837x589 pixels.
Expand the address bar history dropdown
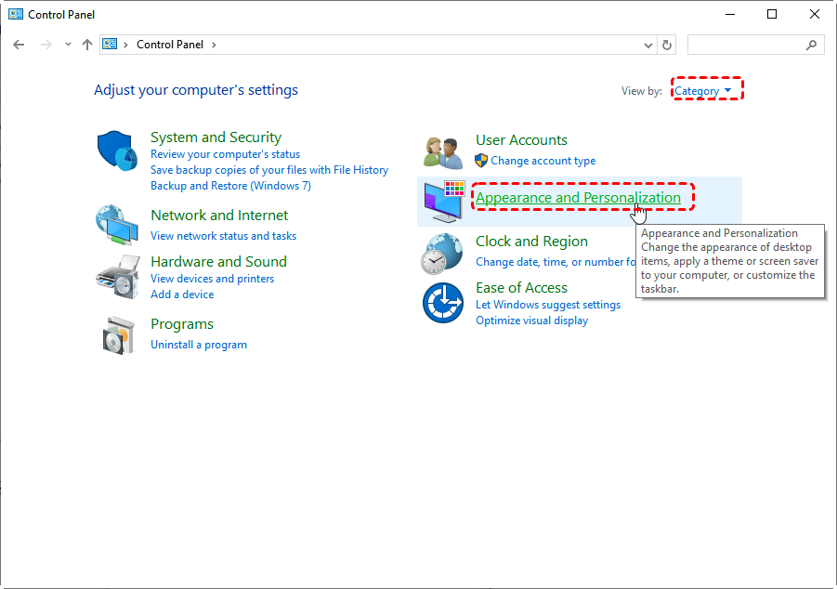(x=648, y=45)
